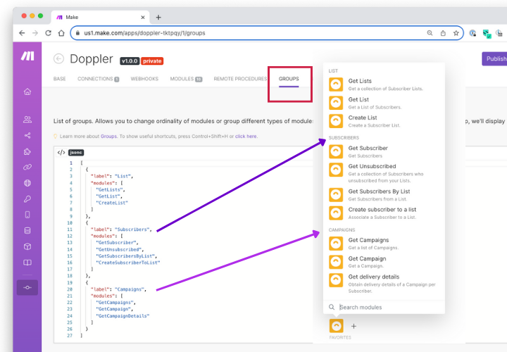Click the browser address bar URL

pos(144,33)
